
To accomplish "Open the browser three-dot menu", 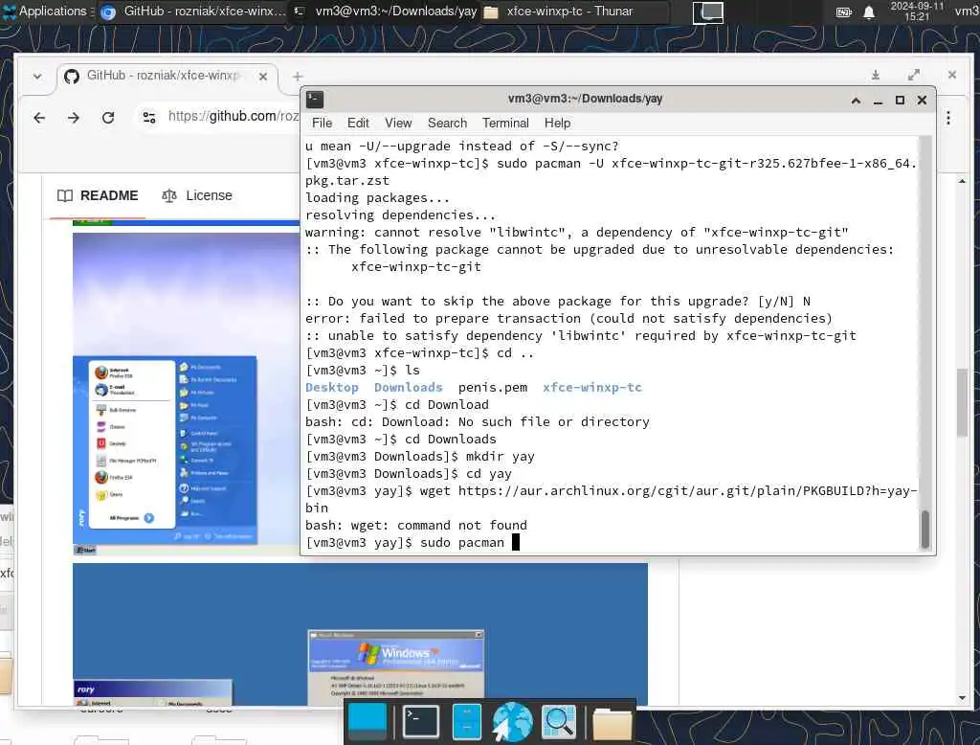I will 948,118.
